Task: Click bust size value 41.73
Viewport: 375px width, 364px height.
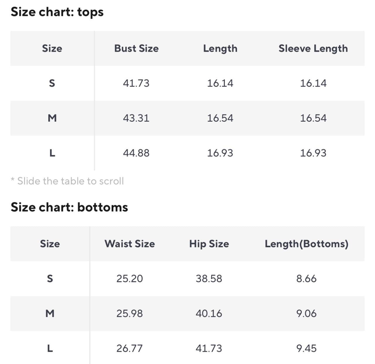Action: 136,83
